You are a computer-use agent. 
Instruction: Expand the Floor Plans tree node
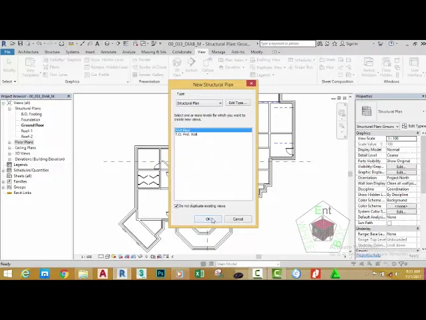coord(9,142)
